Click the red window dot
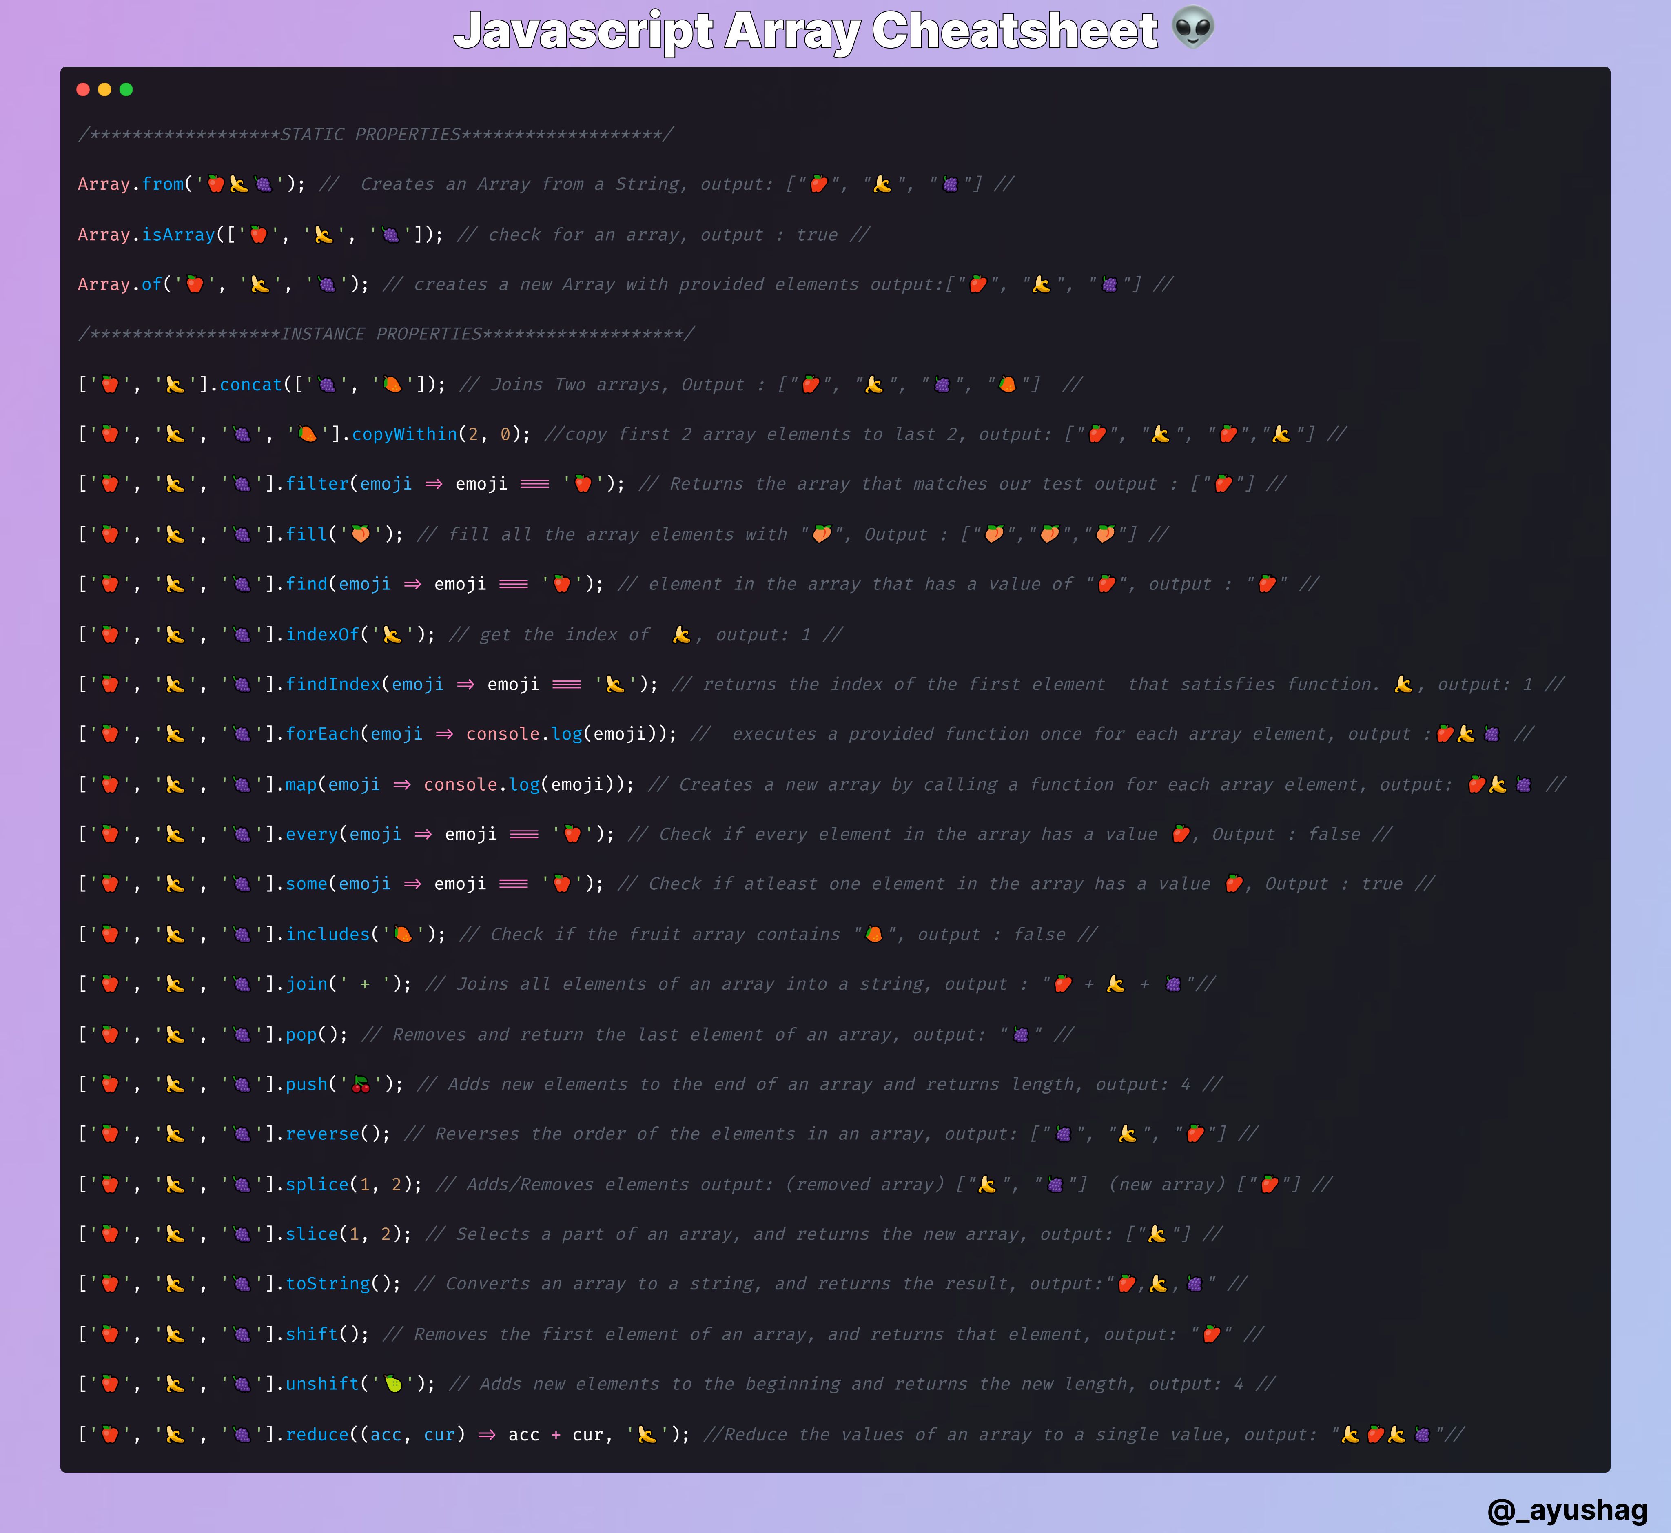Screen dimensions: 1671x1533 (83, 90)
